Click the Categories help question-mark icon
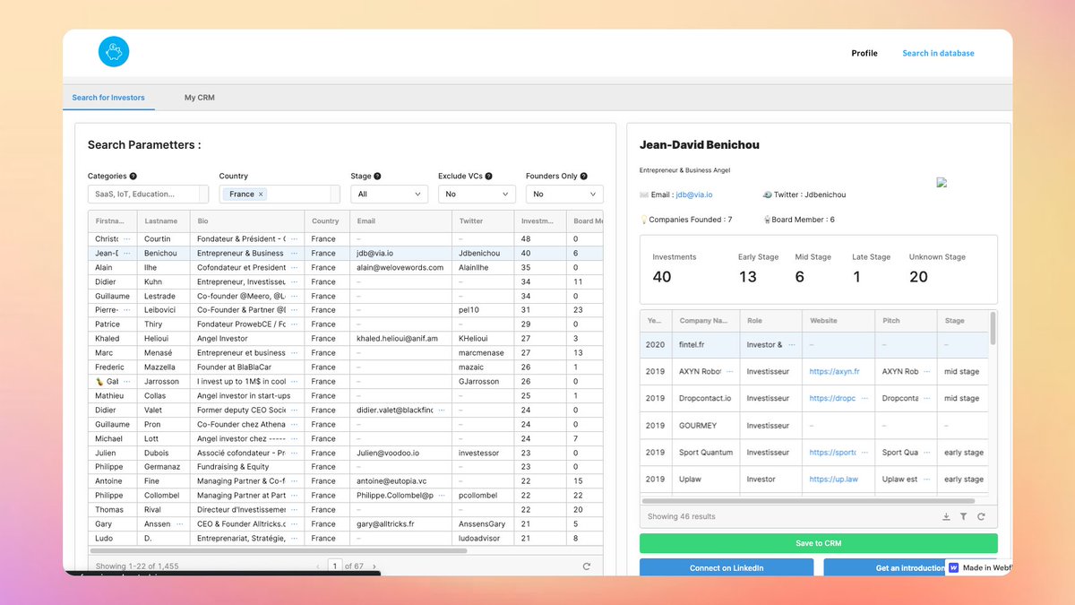 (133, 177)
